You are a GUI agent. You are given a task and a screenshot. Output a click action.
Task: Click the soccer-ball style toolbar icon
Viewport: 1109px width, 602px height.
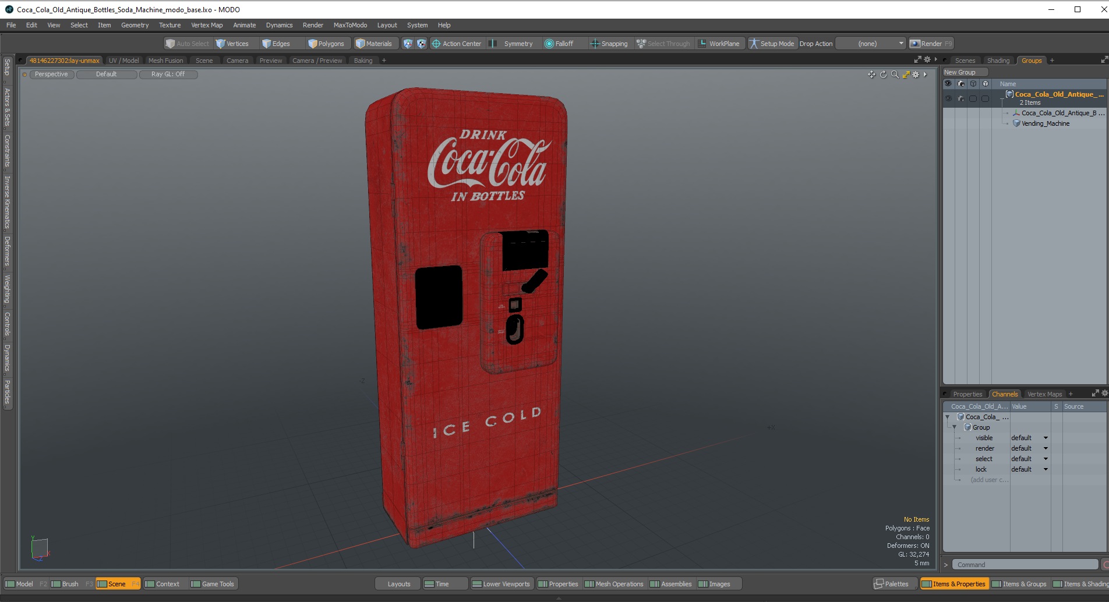[x=421, y=44]
